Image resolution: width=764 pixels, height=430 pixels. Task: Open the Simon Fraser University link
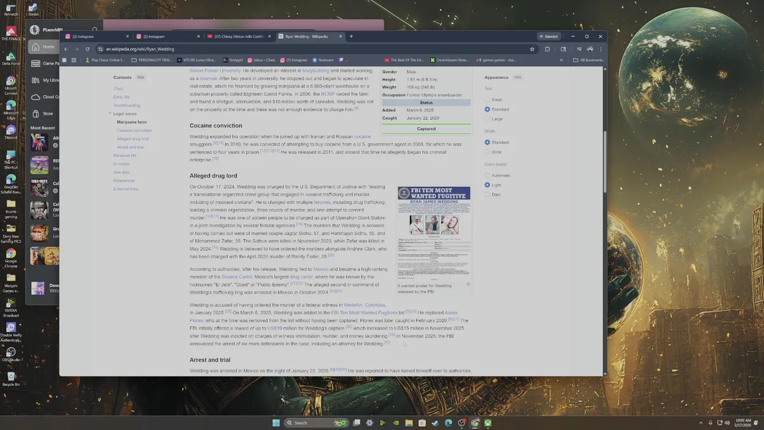coord(215,70)
